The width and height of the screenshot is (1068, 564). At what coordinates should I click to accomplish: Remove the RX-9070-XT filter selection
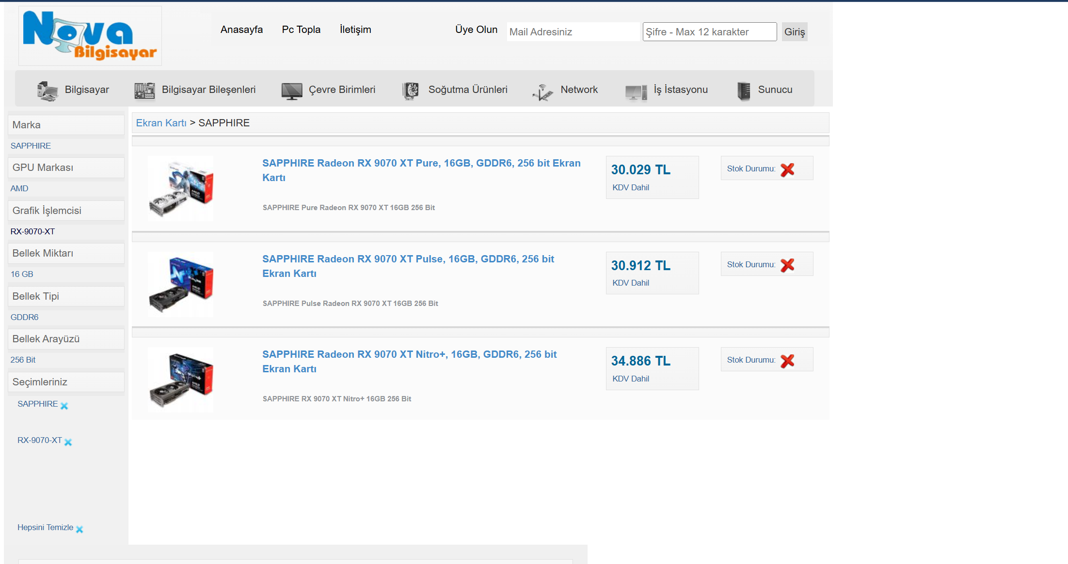click(68, 442)
